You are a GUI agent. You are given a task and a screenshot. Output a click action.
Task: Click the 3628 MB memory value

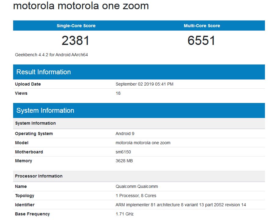[x=124, y=161]
